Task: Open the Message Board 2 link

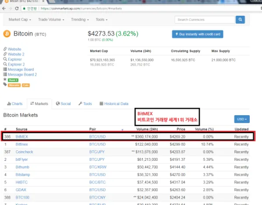Action: 22,74
